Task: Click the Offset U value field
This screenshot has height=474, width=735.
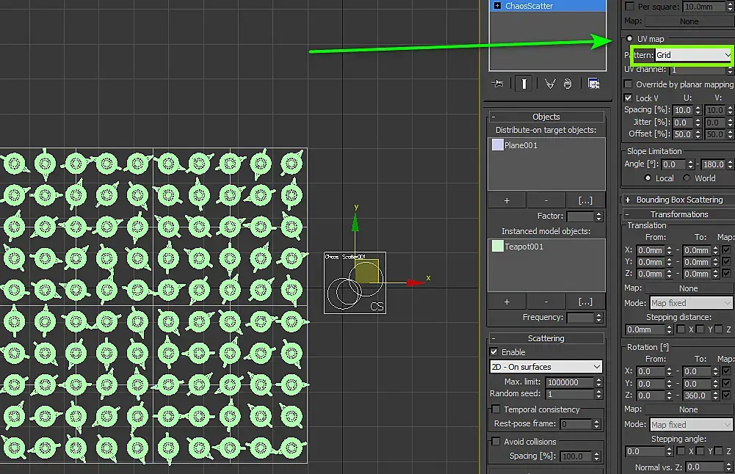Action: click(683, 134)
